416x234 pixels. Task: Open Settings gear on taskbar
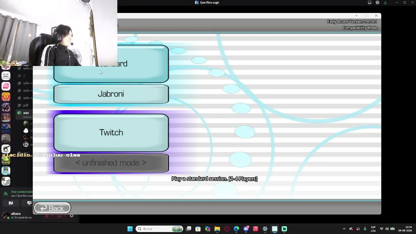265,229
